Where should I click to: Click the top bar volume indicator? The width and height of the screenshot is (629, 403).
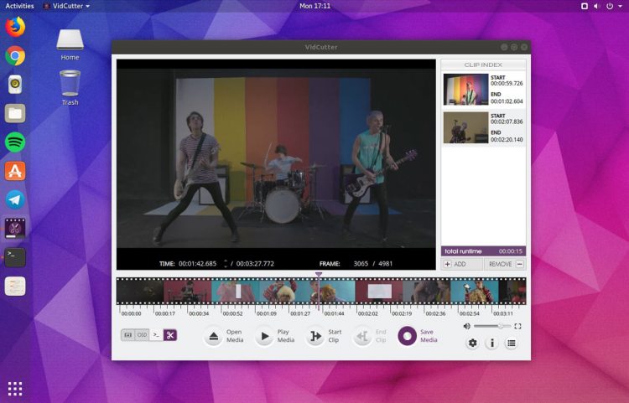[x=597, y=6]
